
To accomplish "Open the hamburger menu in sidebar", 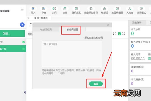I will point(22,10).
